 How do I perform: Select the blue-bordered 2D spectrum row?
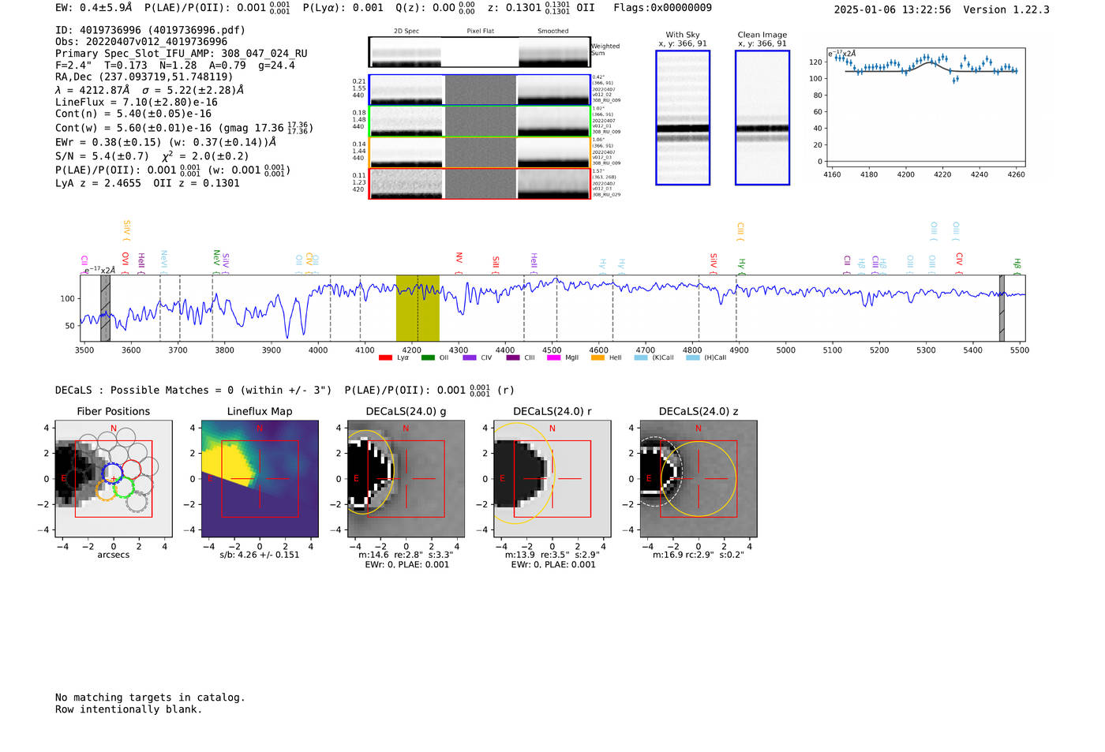(480, 90)
